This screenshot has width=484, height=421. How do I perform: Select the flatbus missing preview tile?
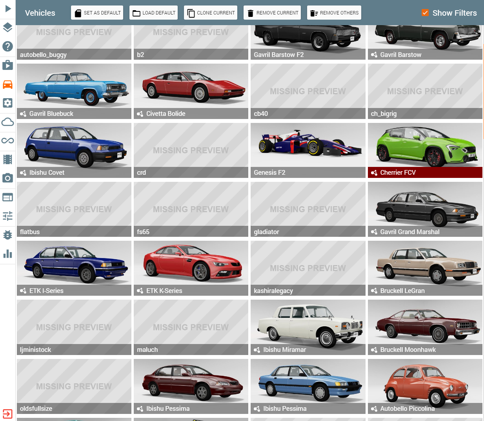[x=74, y=209]
